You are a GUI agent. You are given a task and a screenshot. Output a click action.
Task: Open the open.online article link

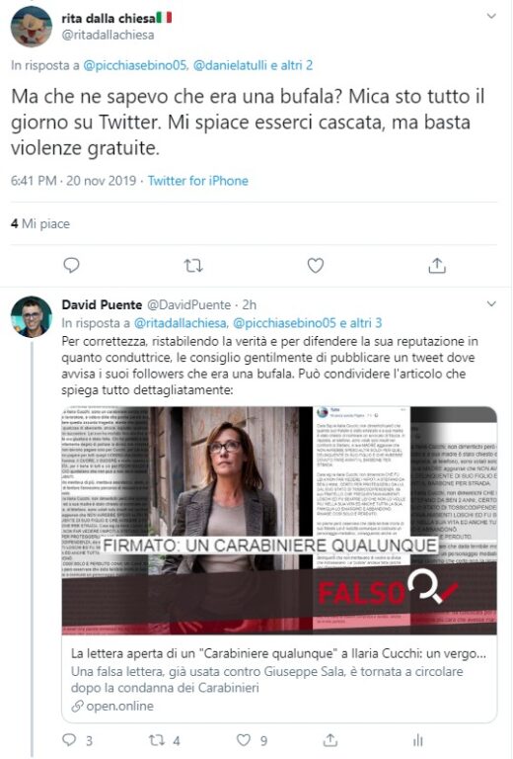[x=279, y=679]
